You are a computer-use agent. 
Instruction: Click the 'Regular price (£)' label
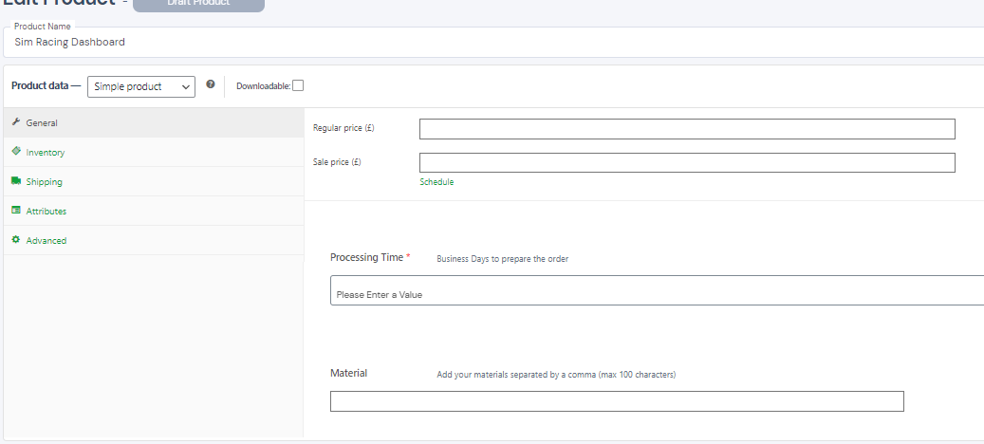[x=343, y=128]
